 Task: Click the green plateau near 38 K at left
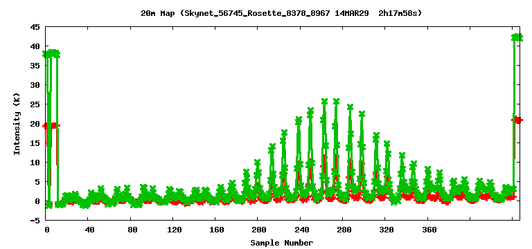click(x=51, y=53)
